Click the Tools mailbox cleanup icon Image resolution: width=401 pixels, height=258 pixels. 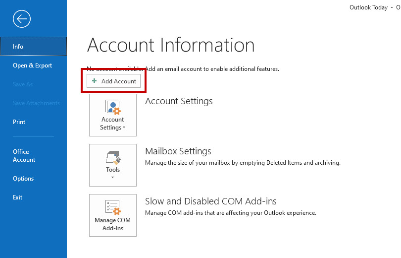[x=113, y=158]
